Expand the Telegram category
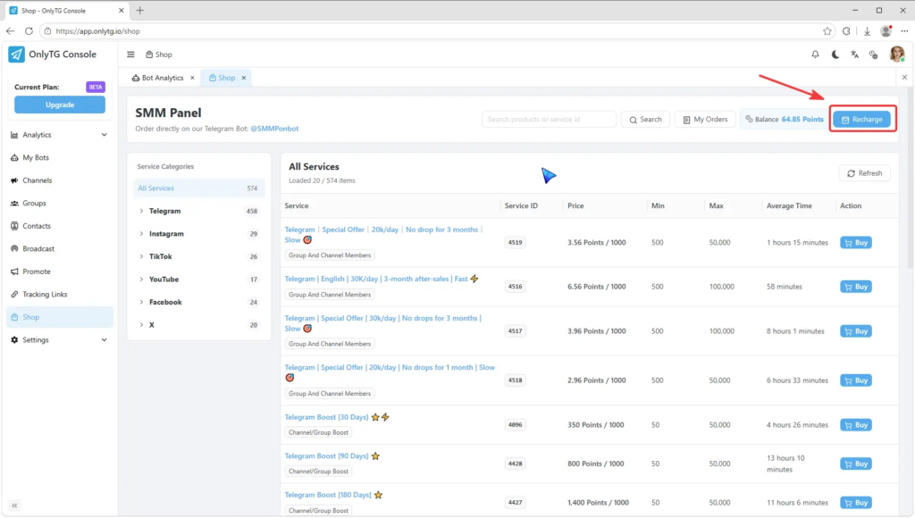Viewport: 915px width, 518px height. point(199,211)
